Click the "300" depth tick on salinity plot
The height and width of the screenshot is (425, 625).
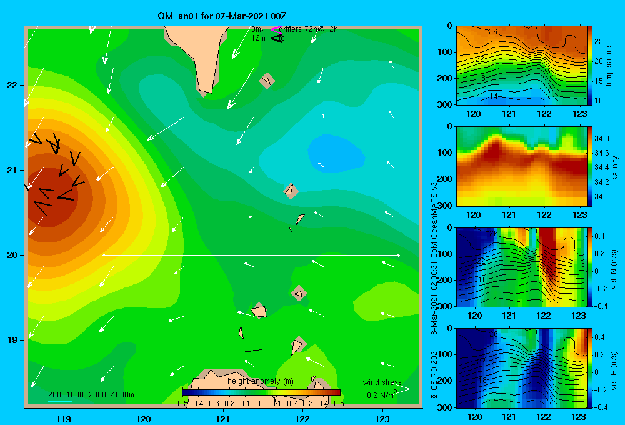point(446,206)
